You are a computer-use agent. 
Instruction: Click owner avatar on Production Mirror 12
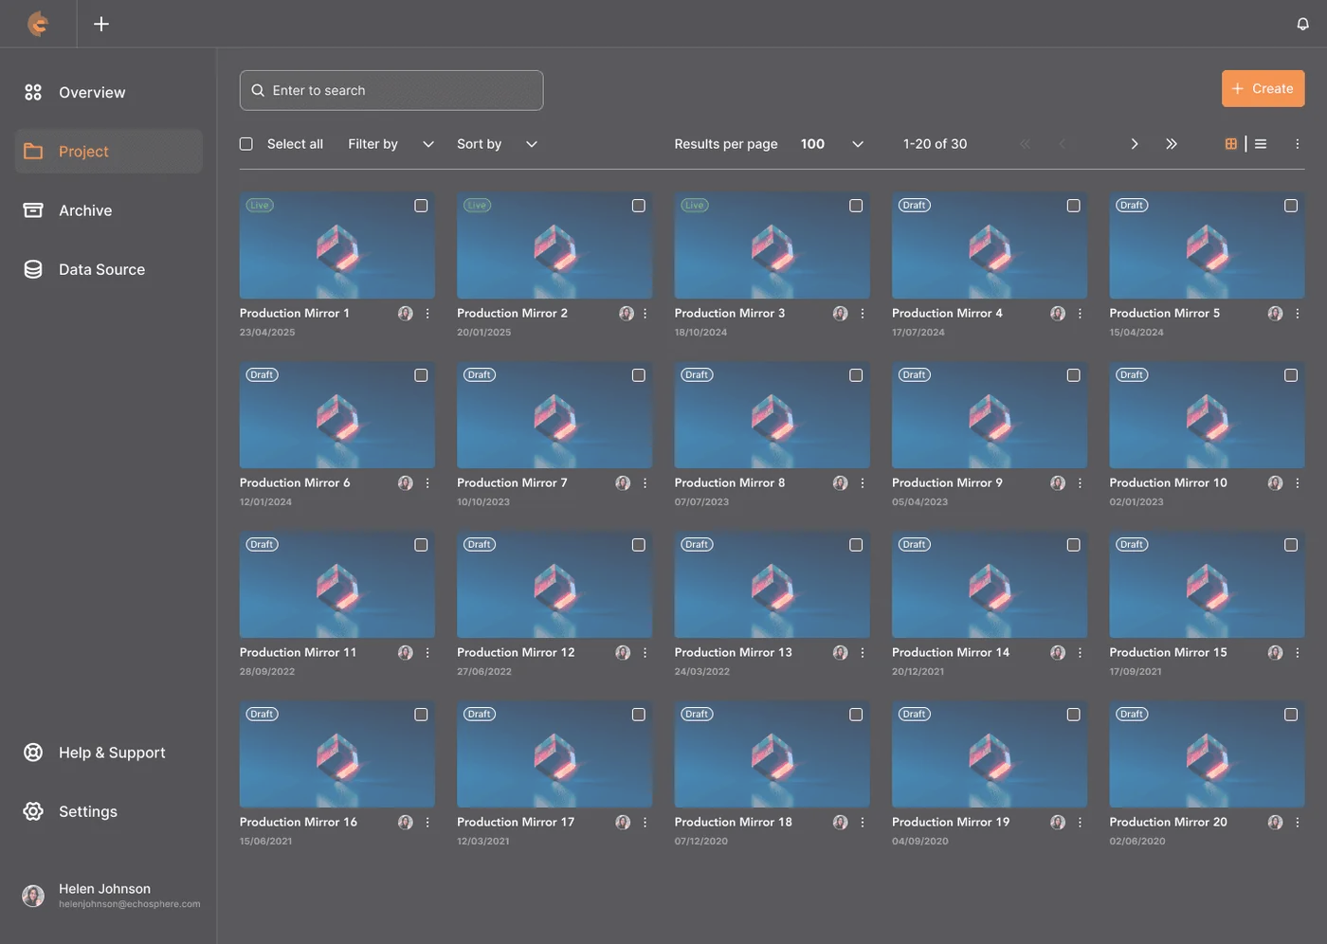click(623, 653)
